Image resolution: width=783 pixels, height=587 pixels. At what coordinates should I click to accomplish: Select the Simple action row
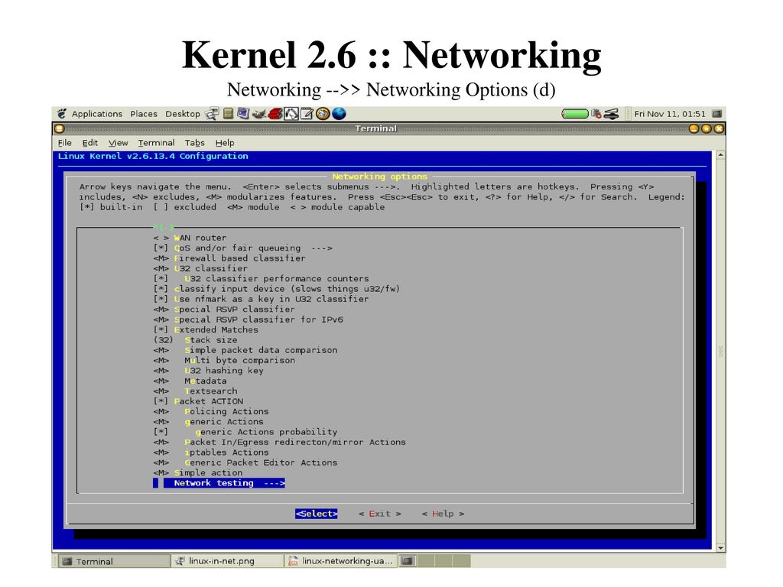(x=198, y=472)
